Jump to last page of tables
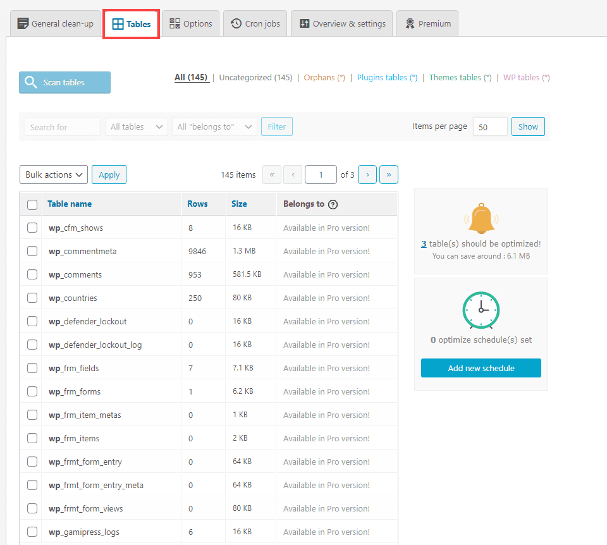Screen dimensions: 607x545 click(389, 175)
